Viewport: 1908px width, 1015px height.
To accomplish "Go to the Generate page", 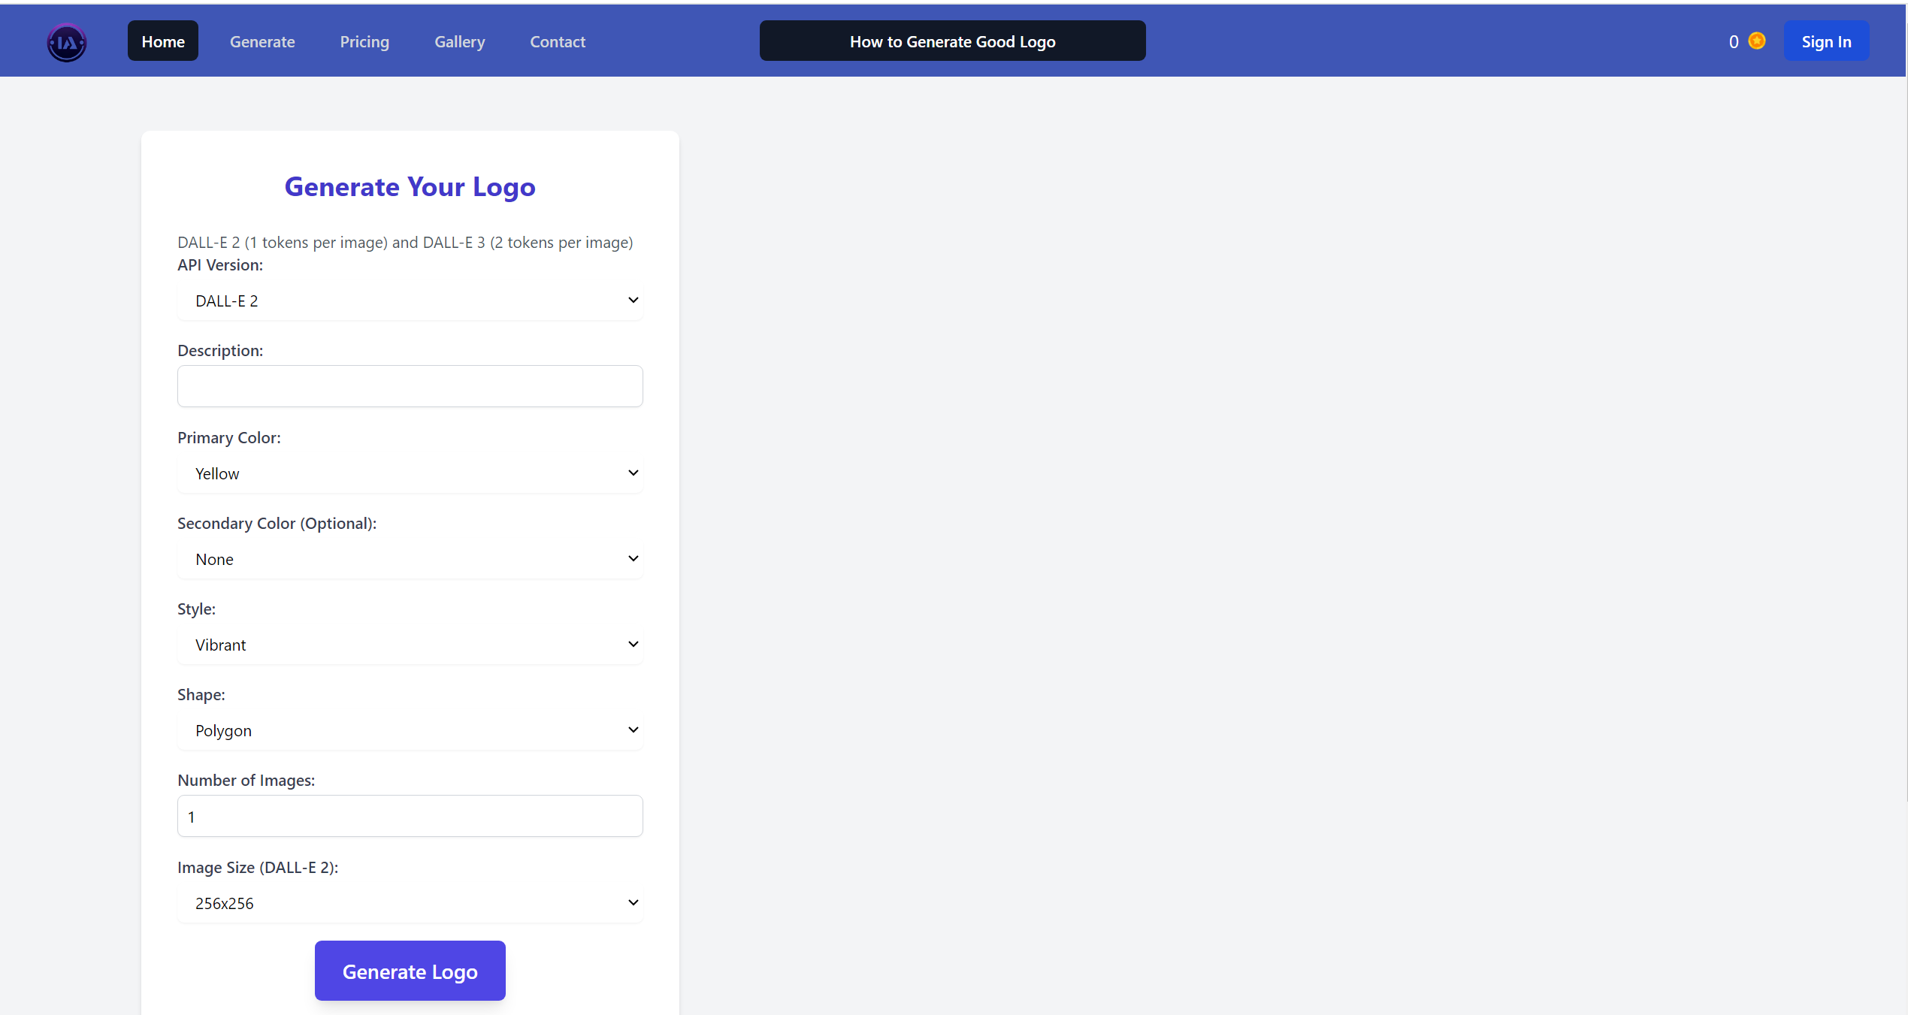I will pyautogui.click(x=262, y=41).
